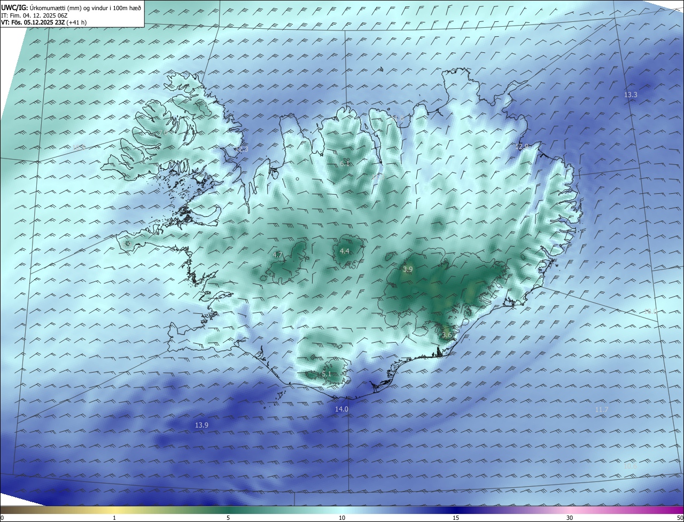
Task: Click the 13.9 value in the southwest sea
Action: tap(201, 425)
